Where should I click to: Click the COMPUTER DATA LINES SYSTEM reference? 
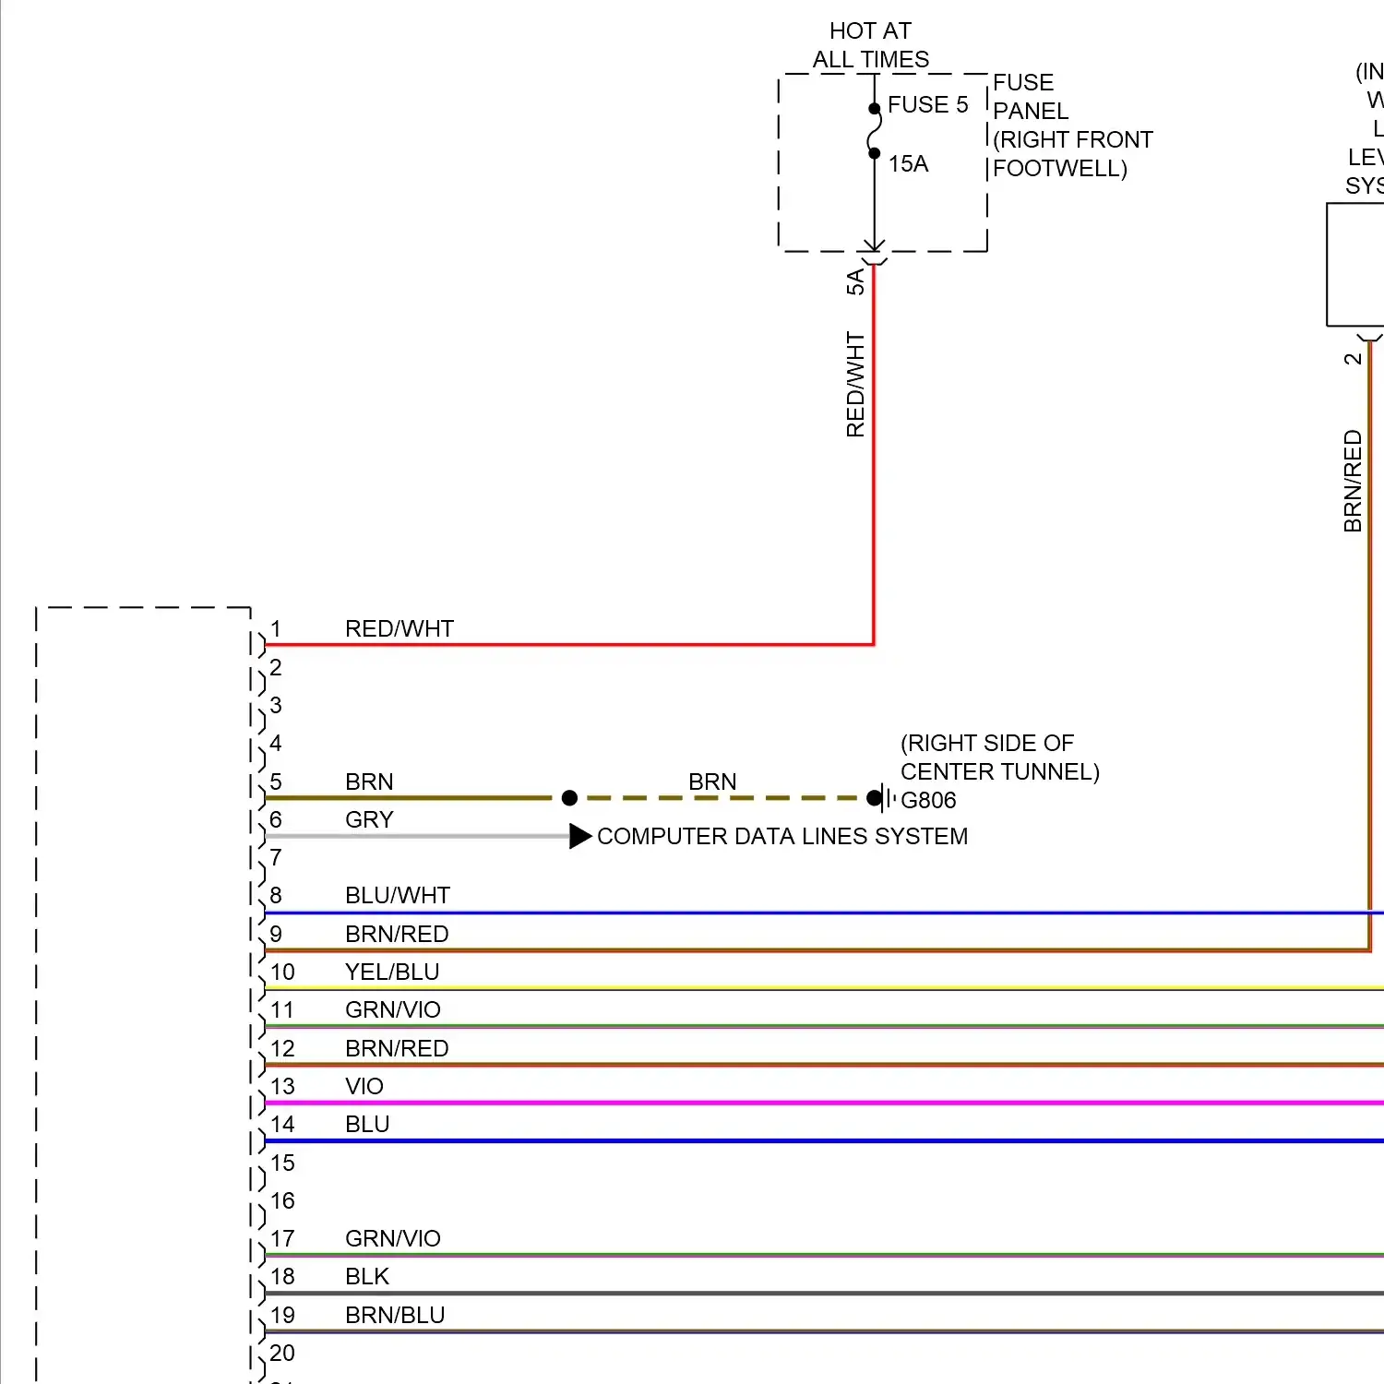click(782, 837)
